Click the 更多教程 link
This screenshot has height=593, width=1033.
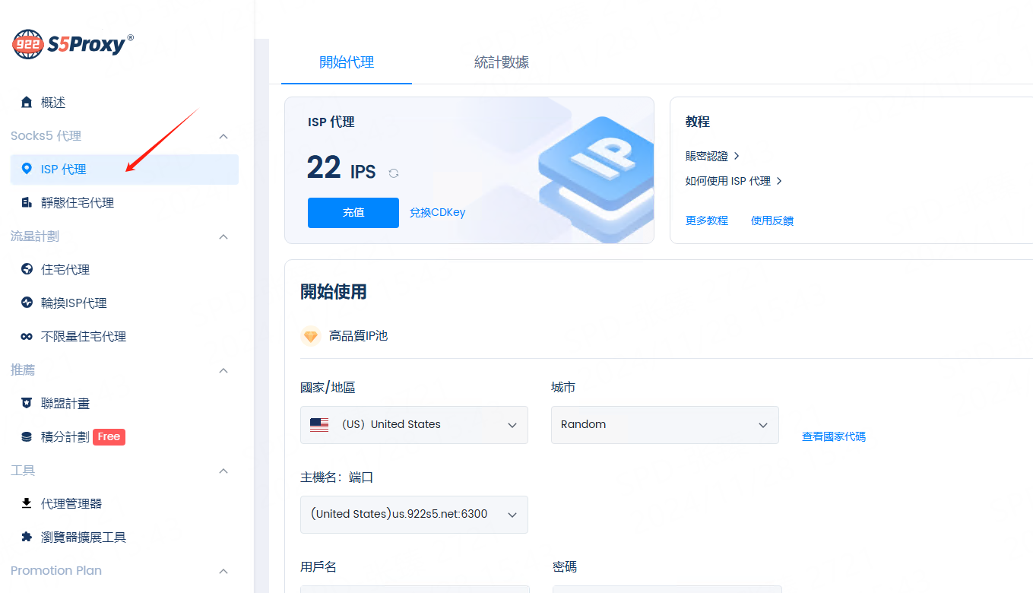(707, 220)
